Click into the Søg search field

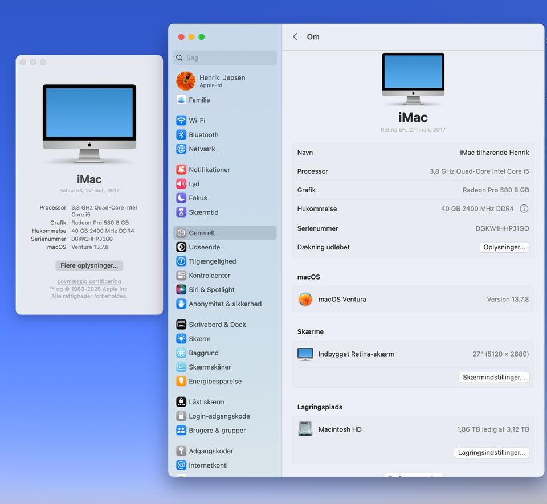tap(225, 58)
